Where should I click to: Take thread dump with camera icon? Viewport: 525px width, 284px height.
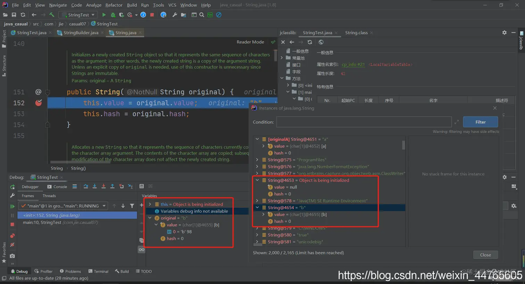point(12,256)
